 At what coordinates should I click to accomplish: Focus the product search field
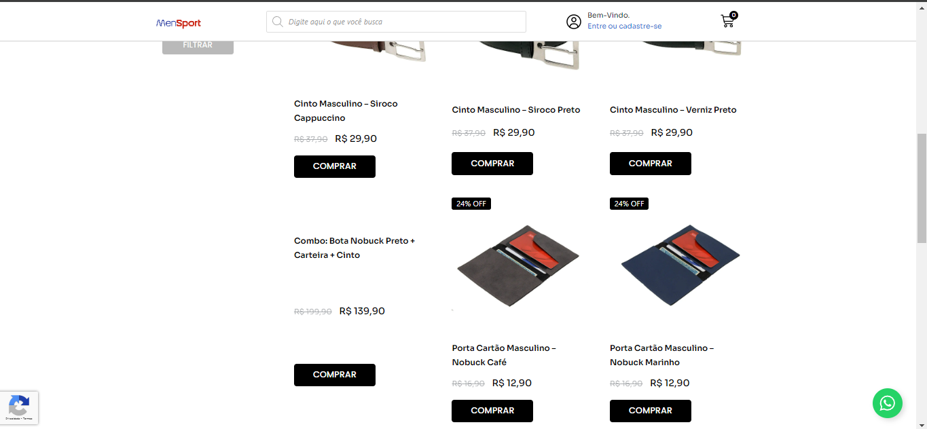(x=396, y=22)
